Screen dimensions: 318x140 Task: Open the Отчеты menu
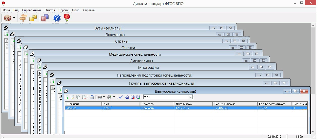pos(50,10)
